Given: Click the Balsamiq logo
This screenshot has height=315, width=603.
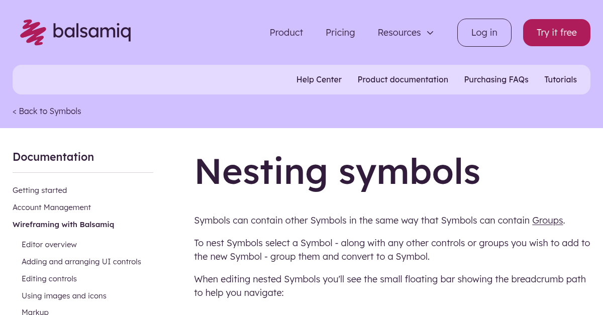Looking at the screenshot, I should 75,32.
